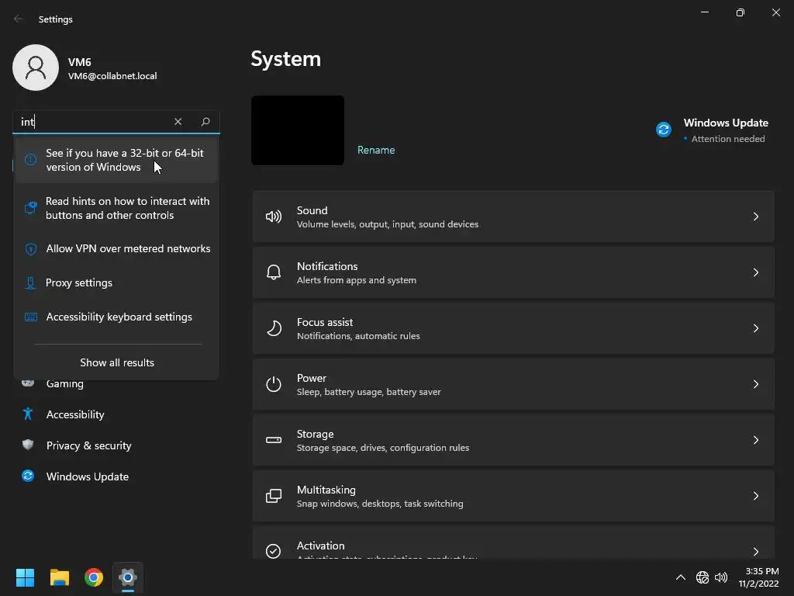Open Gaming in the sidebar
The height and width of the screenshot is (596, 794).
[x=65, y=383]
